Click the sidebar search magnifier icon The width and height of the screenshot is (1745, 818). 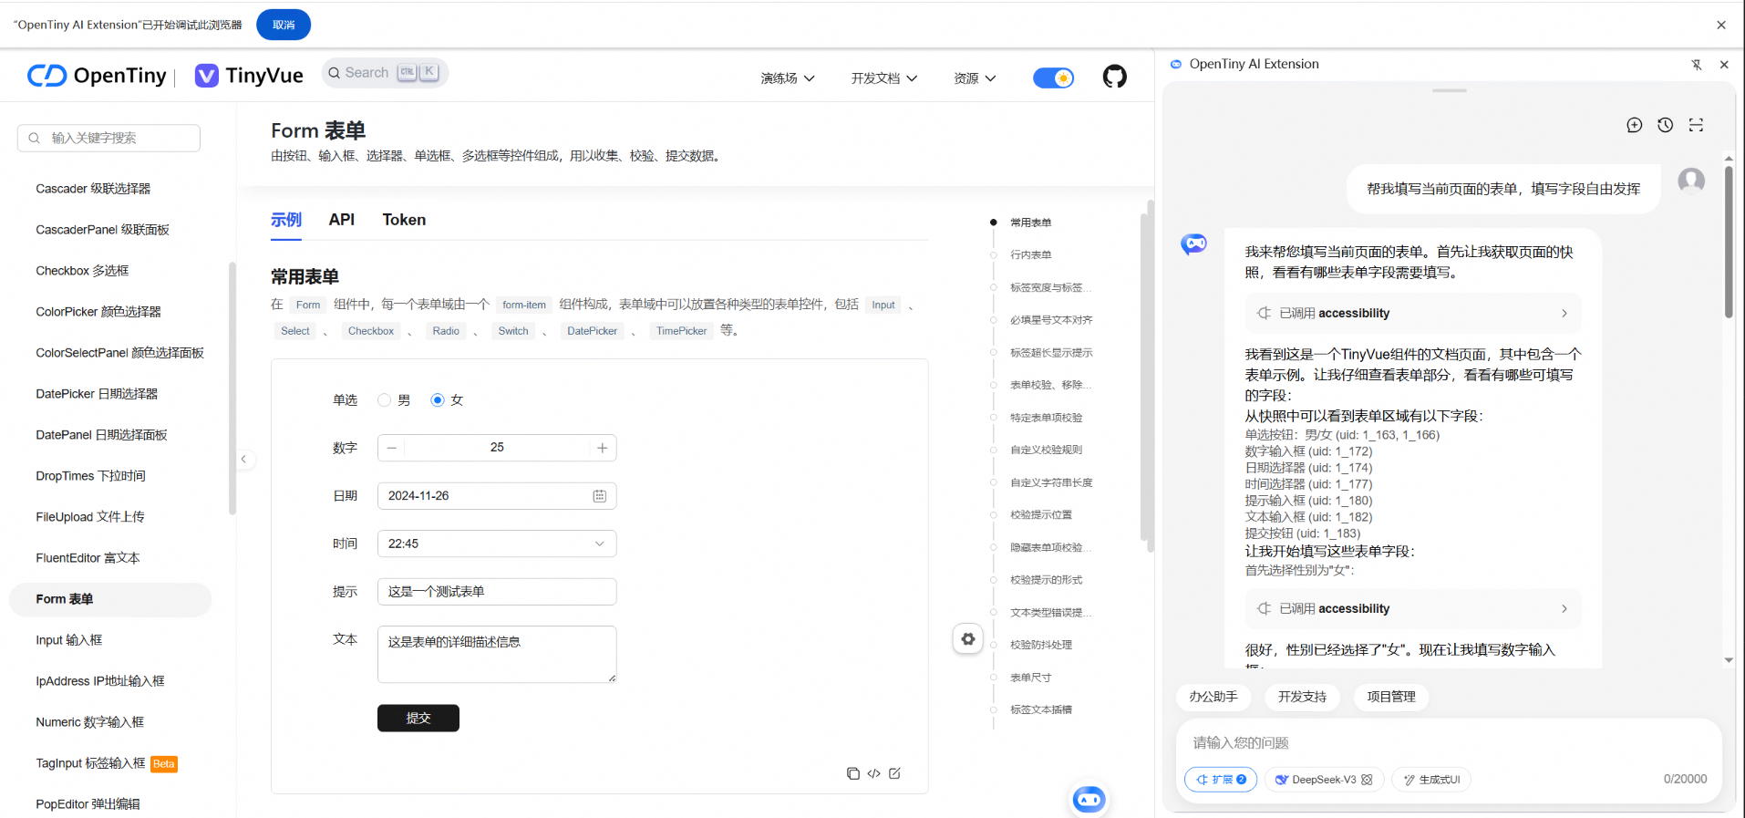click(x=34, y=139)
